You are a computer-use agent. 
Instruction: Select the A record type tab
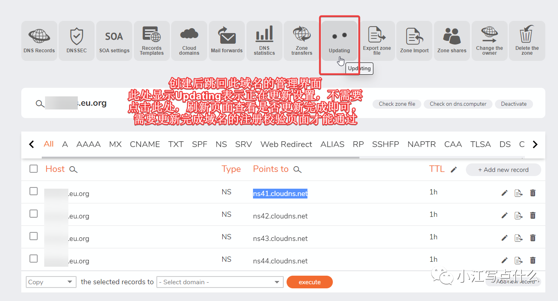pyautogui.click(x=65, y=144)
